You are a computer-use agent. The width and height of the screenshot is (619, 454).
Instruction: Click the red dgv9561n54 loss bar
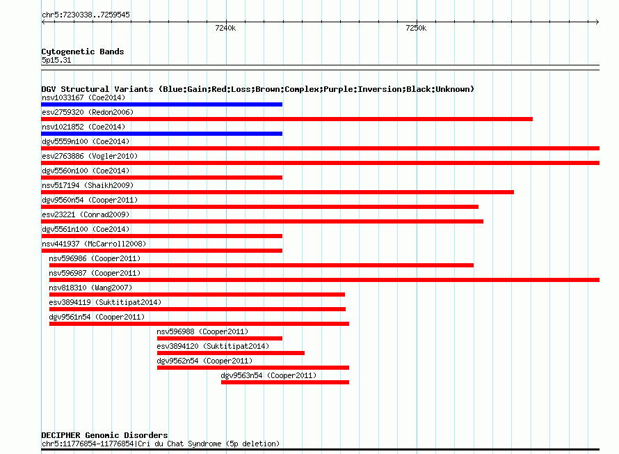pyautogui.click(x=199, y=324)
